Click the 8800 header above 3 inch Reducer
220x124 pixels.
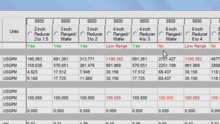(x=92, y=21)
